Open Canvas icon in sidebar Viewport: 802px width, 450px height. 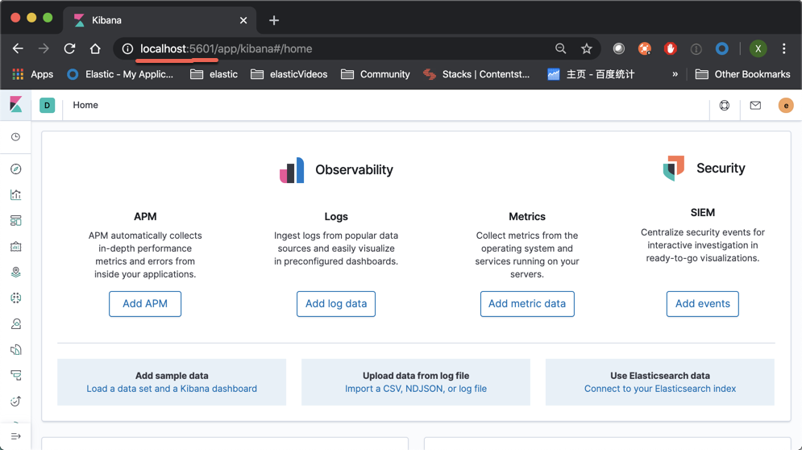(16, 246)
